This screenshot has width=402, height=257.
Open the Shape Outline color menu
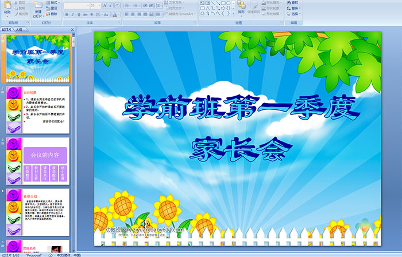pos(272,8)
